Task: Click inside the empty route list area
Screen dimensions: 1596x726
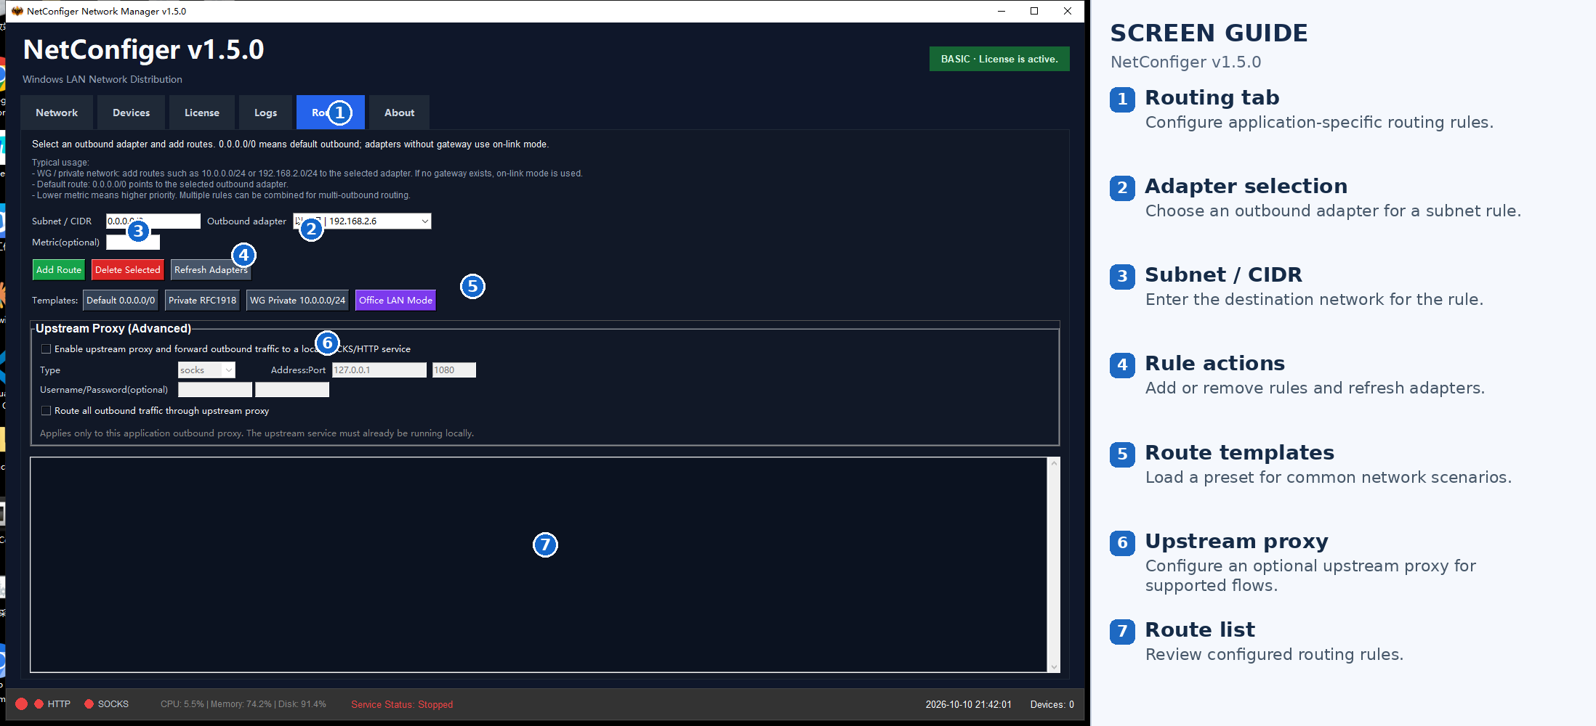Action: pyautogui.click(x=539, y=565)
